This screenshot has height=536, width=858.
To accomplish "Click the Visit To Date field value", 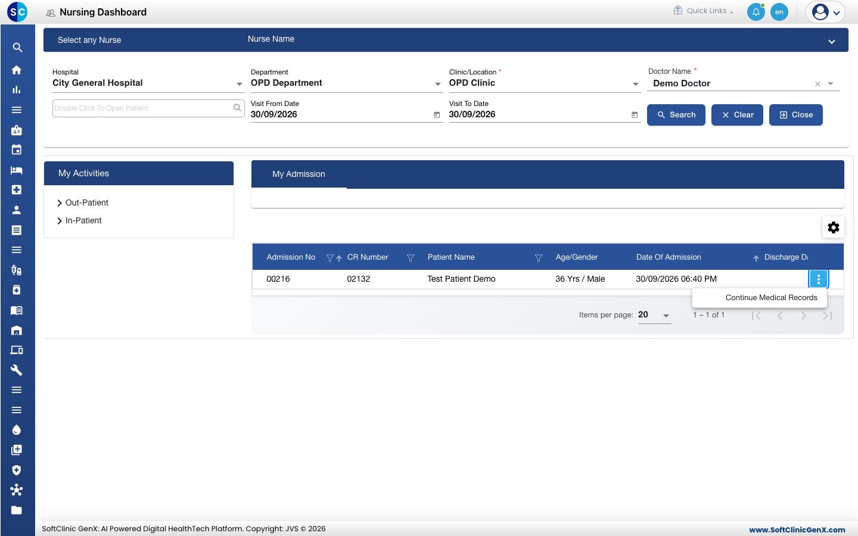I will (472, 114).
